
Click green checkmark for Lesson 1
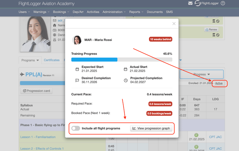196,135
